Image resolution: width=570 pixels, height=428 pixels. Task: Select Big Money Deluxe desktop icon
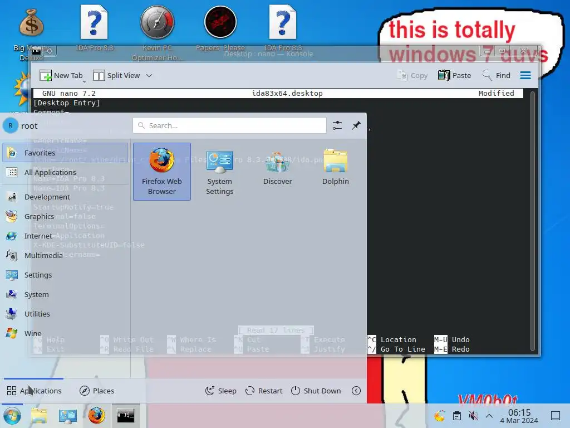[x=31, y=33]
